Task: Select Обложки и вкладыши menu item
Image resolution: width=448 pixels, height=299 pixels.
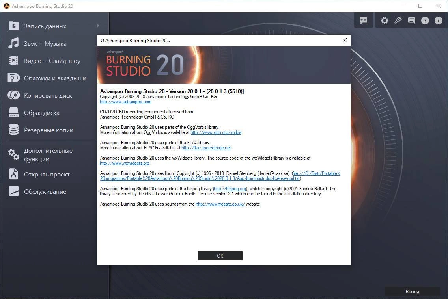Action: (x=54, y=78)
